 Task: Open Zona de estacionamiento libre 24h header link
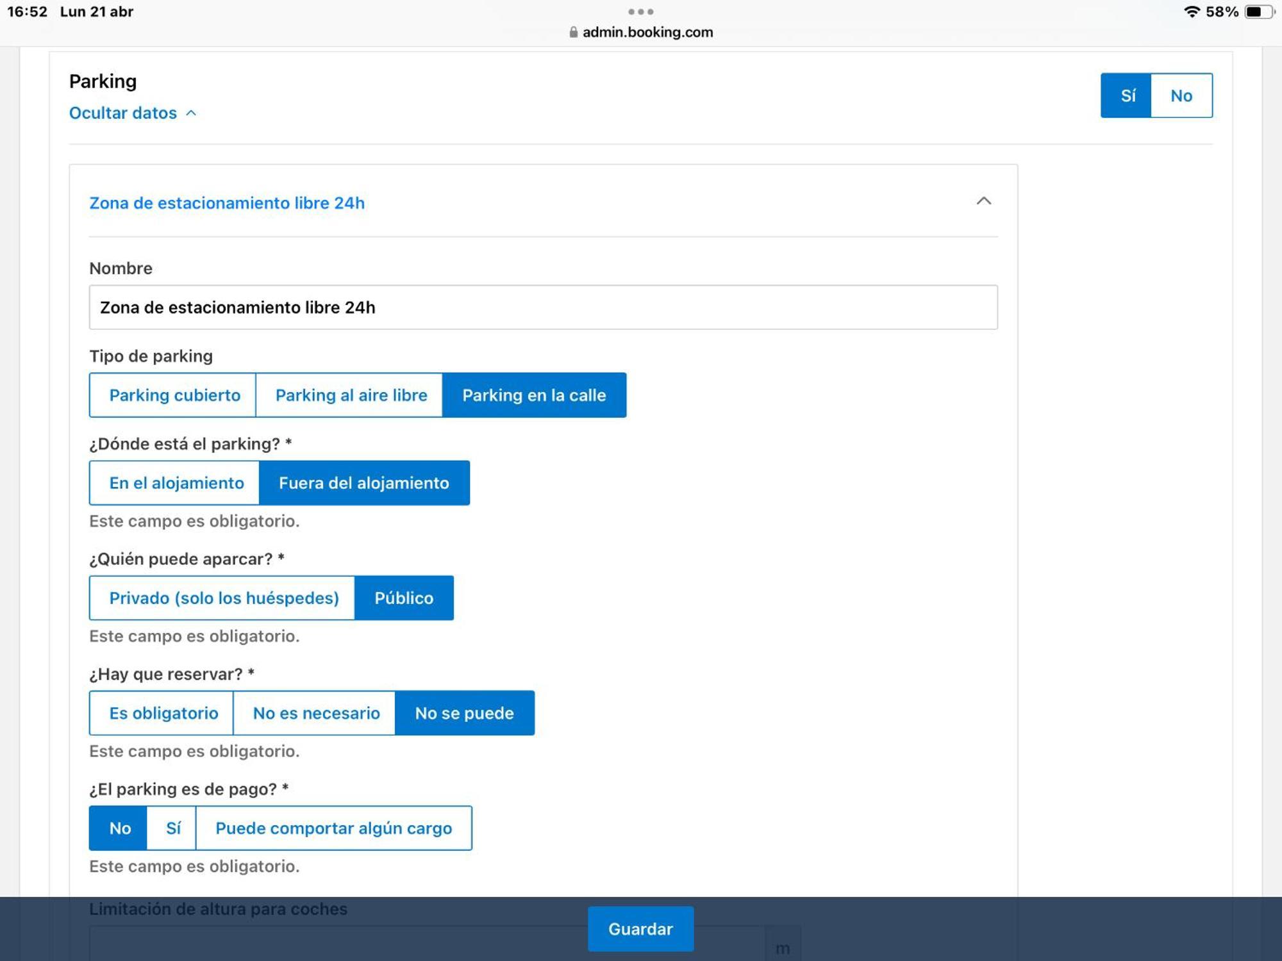click(x=227, y=203)
